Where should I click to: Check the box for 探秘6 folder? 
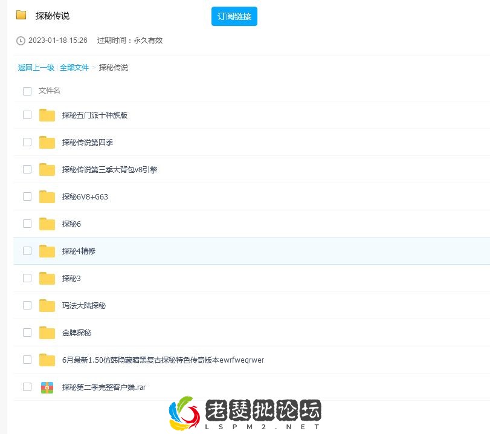coord(27,224)
